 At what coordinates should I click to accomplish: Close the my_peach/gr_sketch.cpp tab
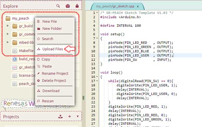[x=138, y=6]
